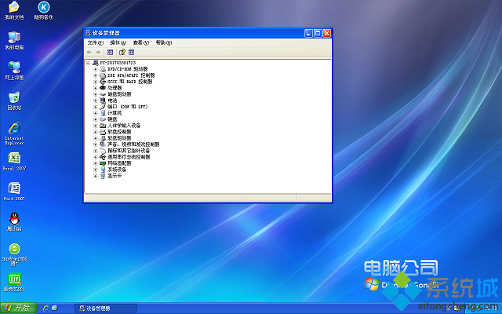The height and width of the screenshot is (314, 502).
Task: Click the Properties toolbar icon beside Forward arrow
Action: point(110,53)
